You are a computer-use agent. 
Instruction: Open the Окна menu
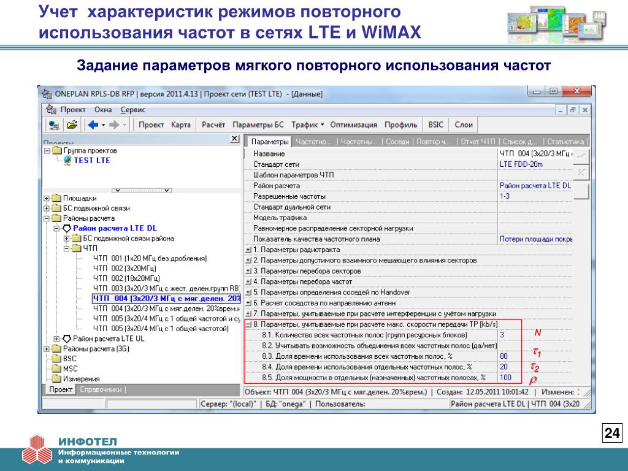tap(103, 110)
